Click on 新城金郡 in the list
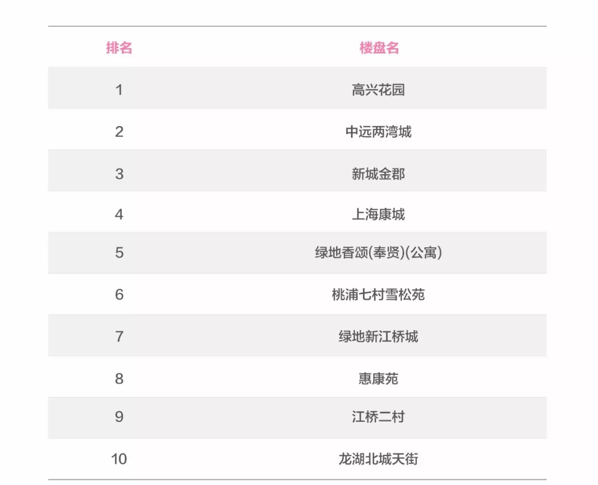 (x=379, y=174)
